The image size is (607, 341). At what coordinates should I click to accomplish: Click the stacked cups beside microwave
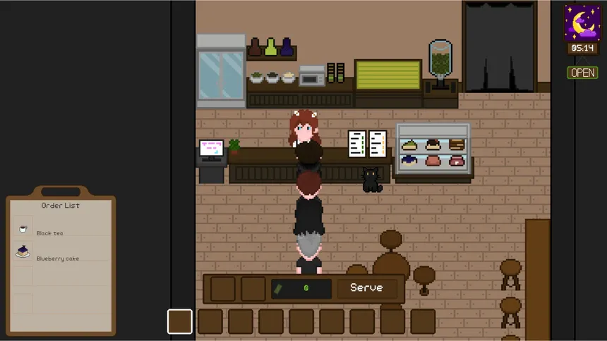click(335, 73)
